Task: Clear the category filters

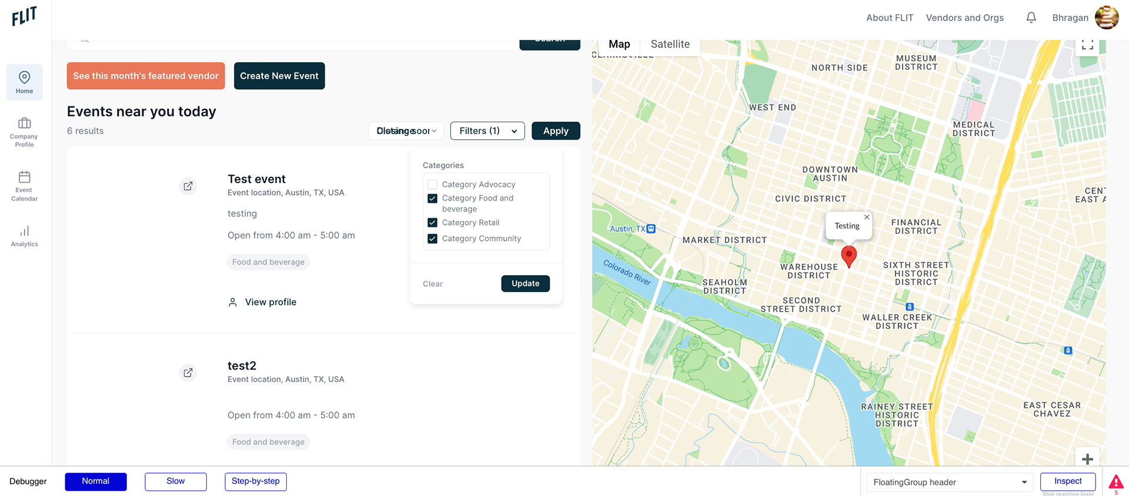Action: (x=433, y=284)
